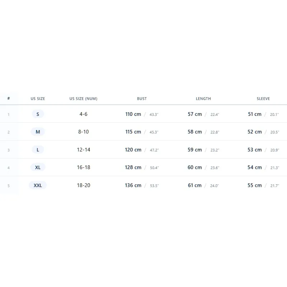287x287 pixels.
Task: Click the 8-10 numeric size cell
Action: [x=84, y=132]
